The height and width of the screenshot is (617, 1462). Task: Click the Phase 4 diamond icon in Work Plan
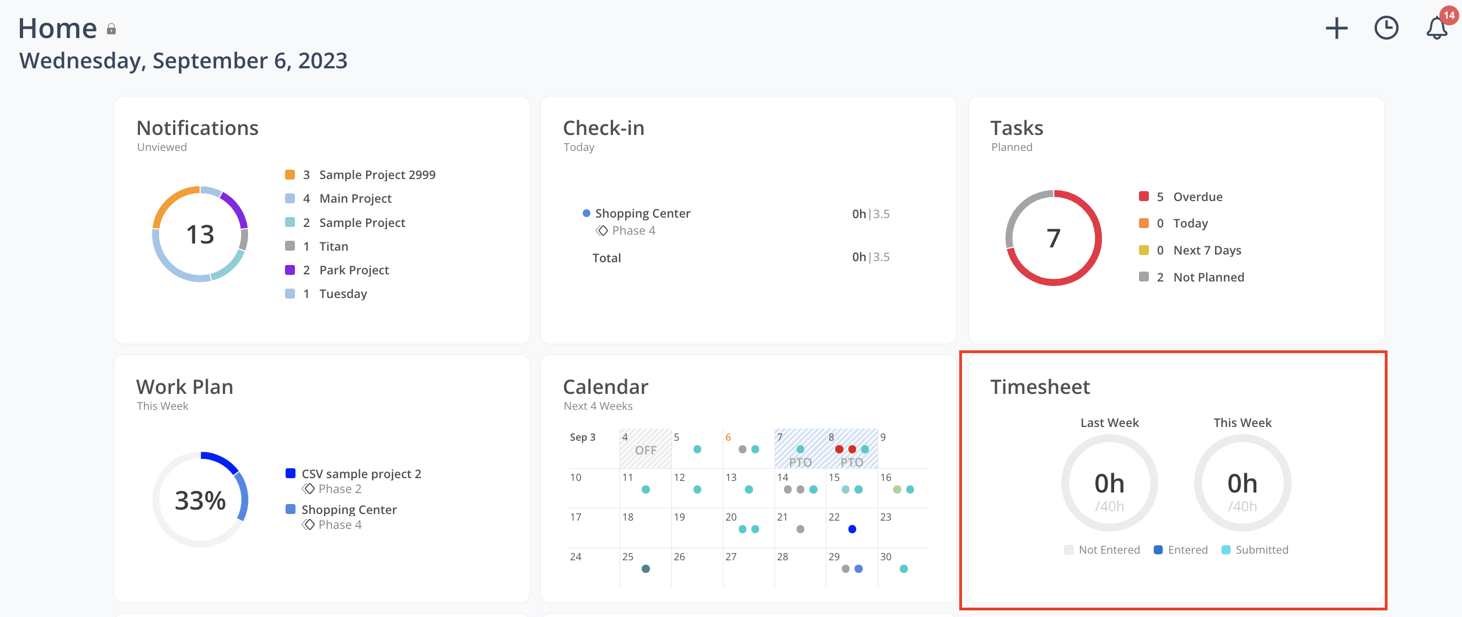coord(308,524)
